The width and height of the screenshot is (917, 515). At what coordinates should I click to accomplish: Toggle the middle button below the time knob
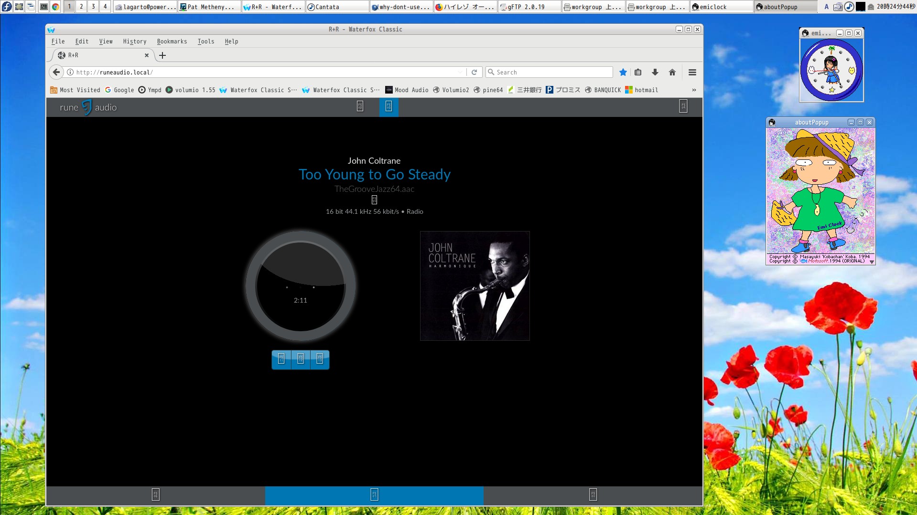[301, 359]
